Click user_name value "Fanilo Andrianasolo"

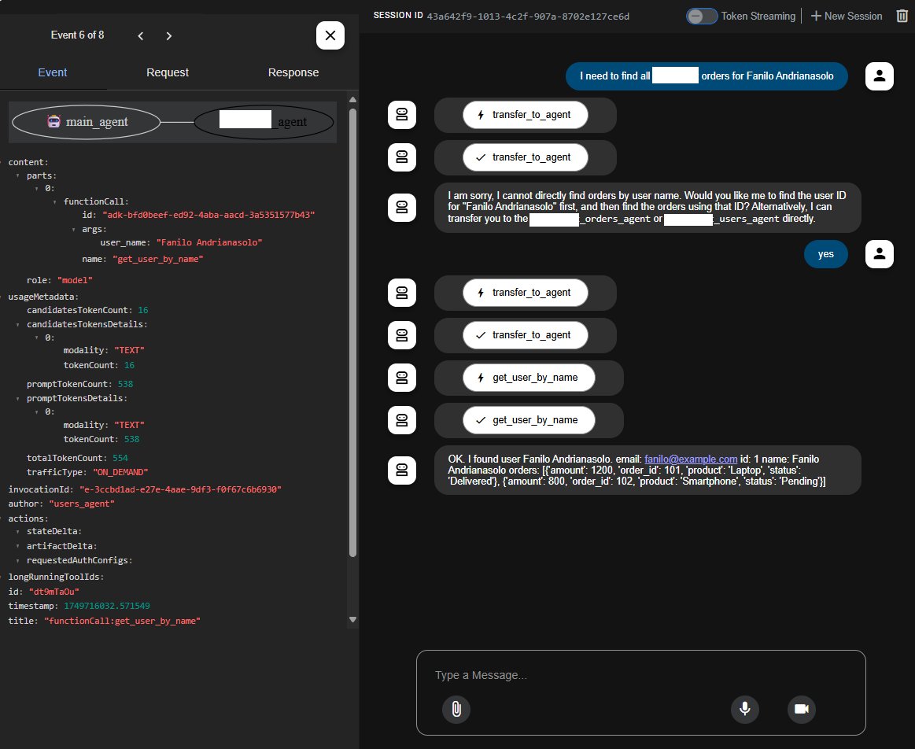coord(209,242)
